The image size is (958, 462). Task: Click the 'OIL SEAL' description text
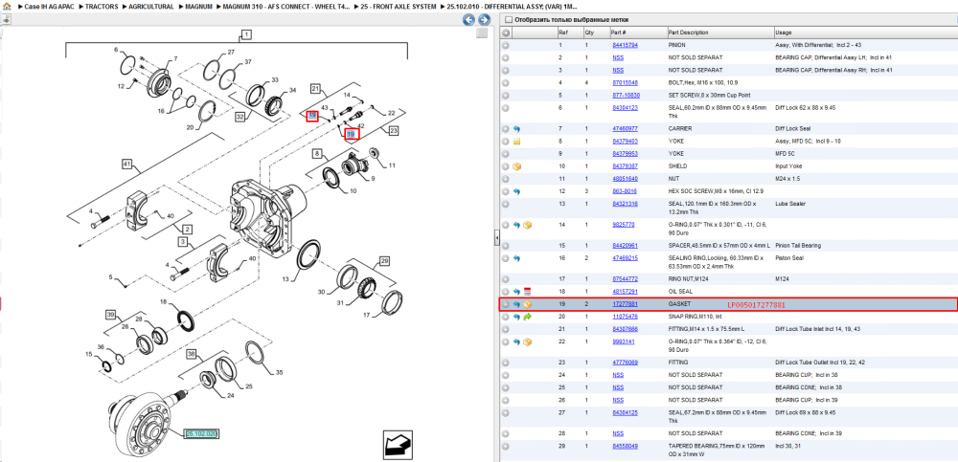click(x=680, y=292)
